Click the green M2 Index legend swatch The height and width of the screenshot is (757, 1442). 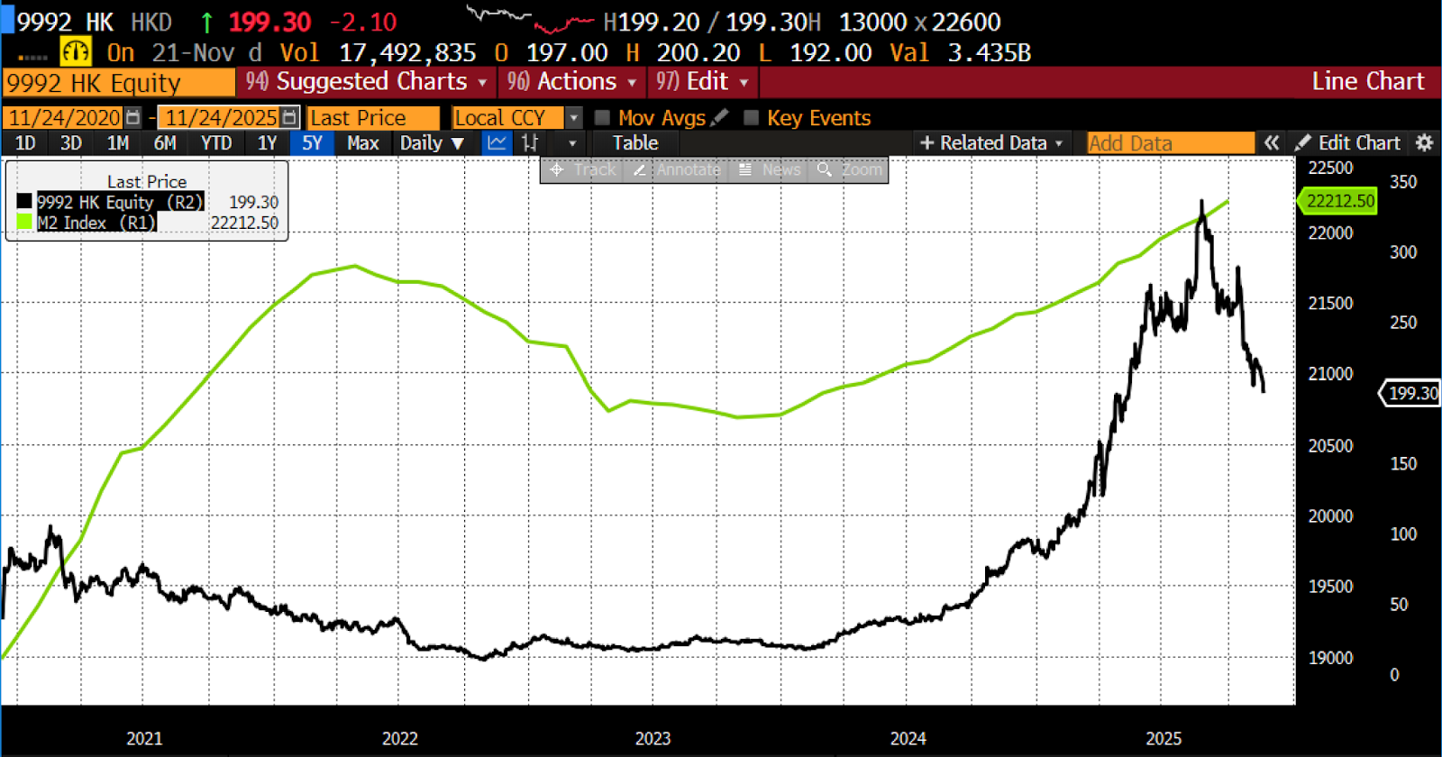24,223
